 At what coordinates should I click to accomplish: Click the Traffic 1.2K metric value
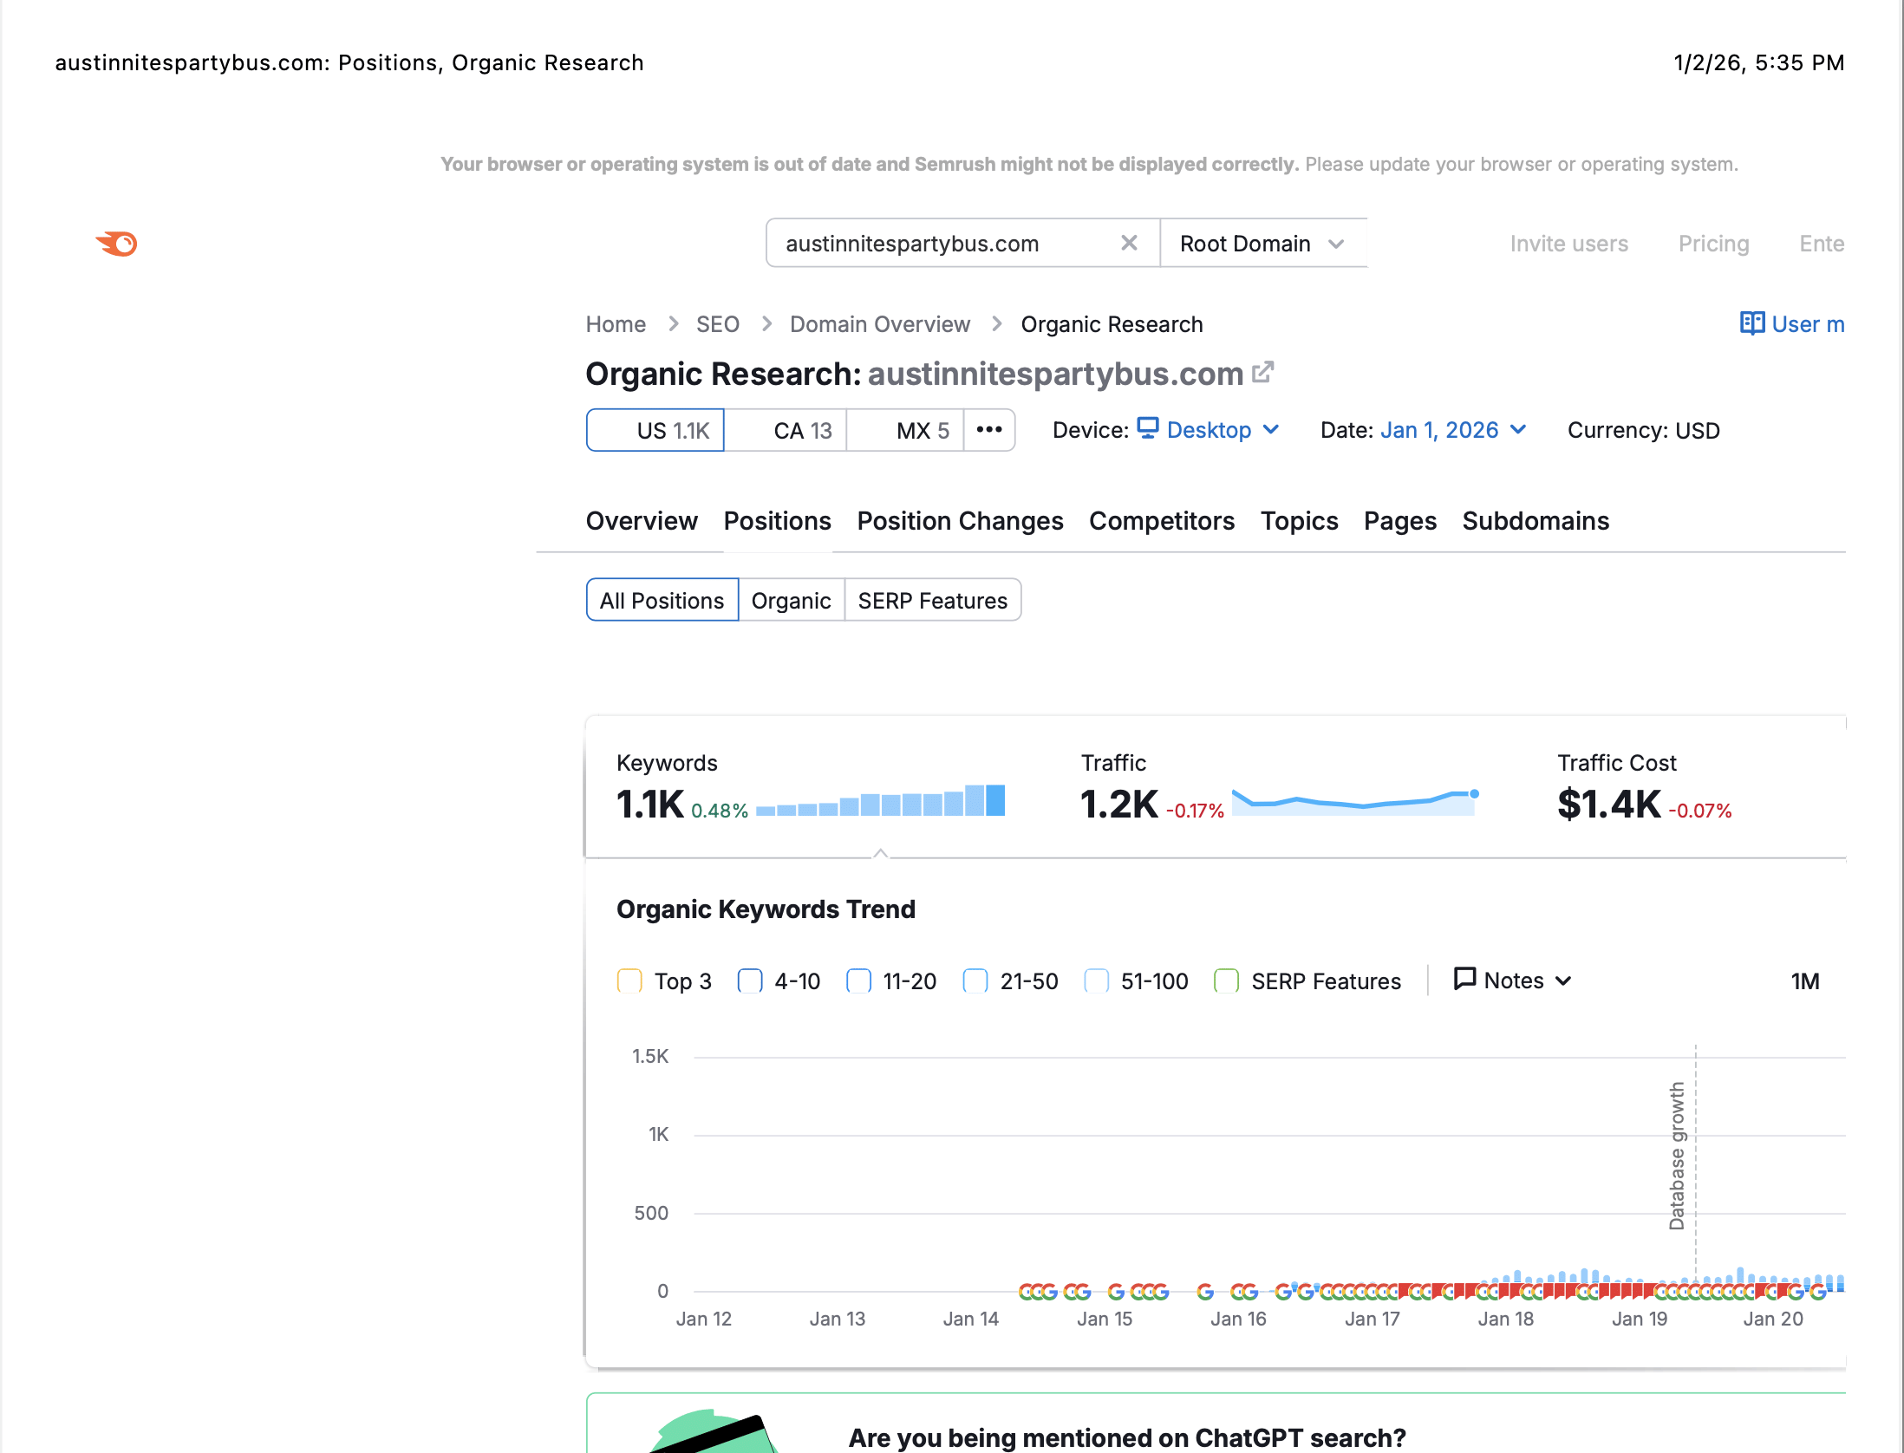point(1119,804)
